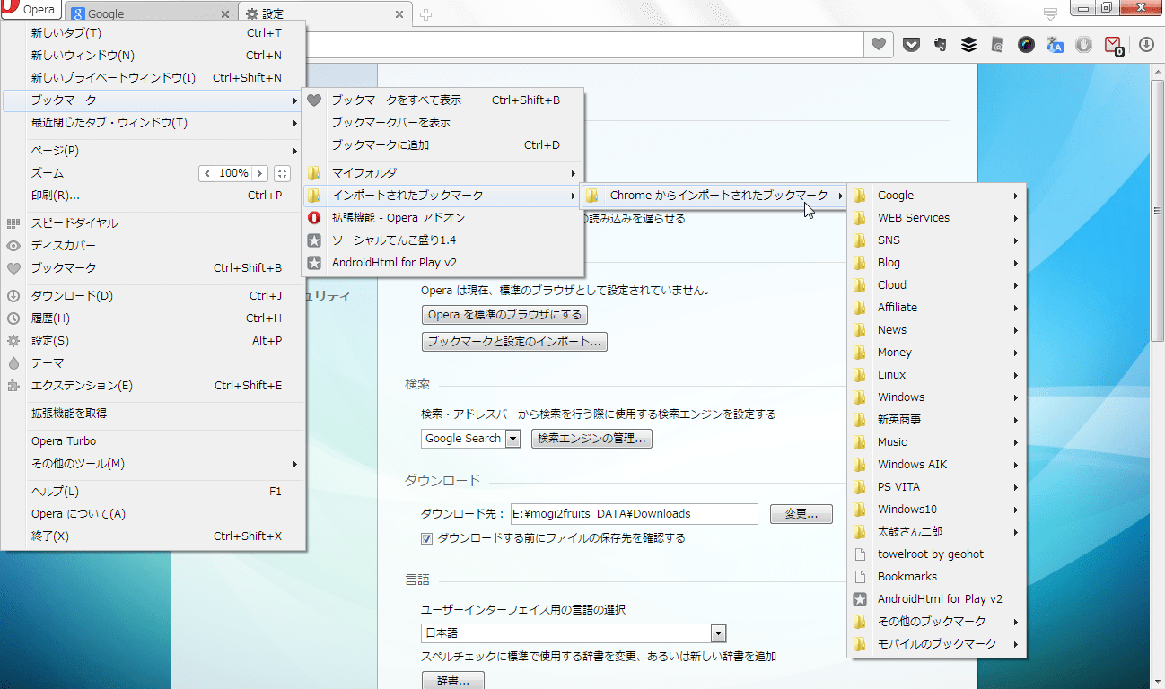This screenshot has height=689, width=1165.
Task: Open その他のブックマーク folder
Action: coord(937,622)
